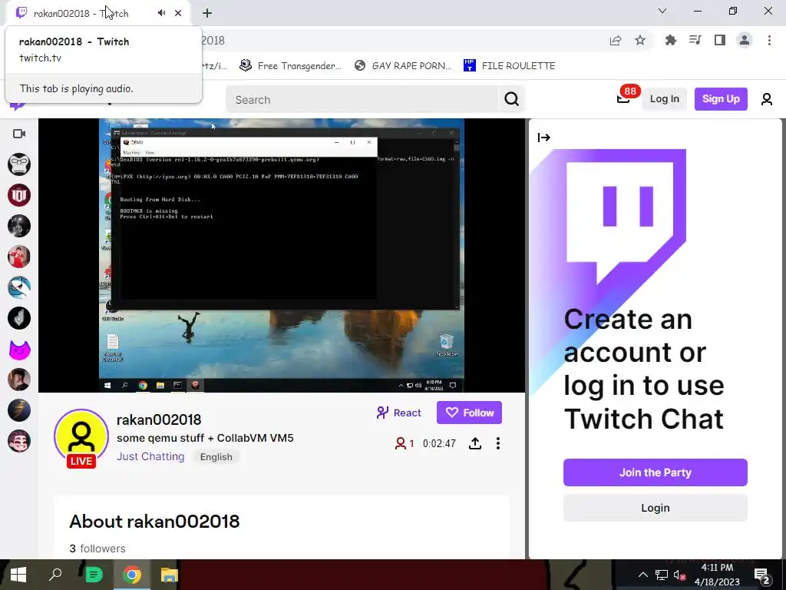Click the Log In button in the header
786x590 pixels.
coord(665,99)
